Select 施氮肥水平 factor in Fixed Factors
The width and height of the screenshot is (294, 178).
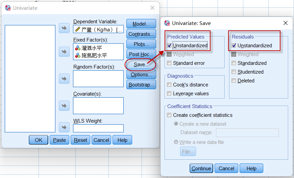click(x=94, y=55)
